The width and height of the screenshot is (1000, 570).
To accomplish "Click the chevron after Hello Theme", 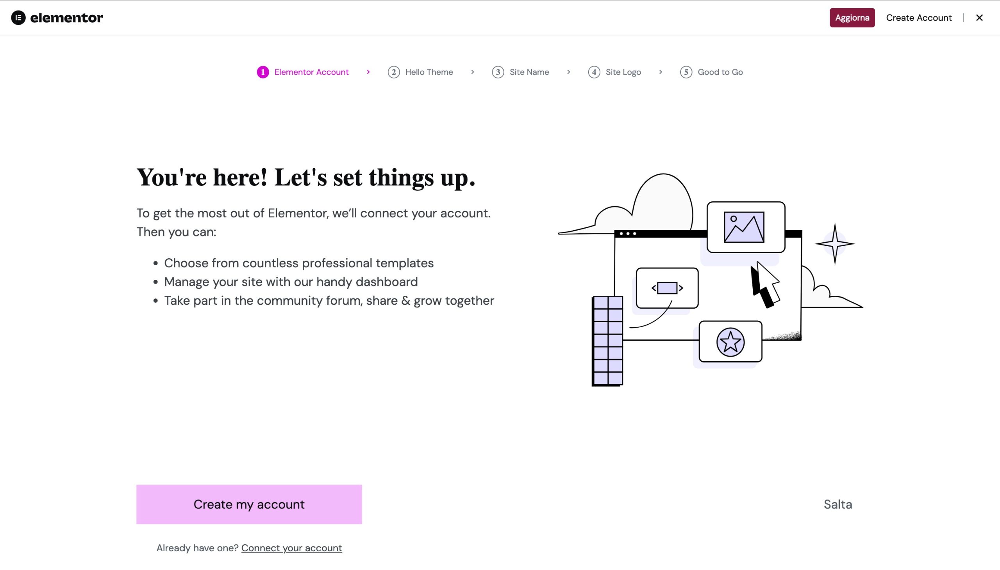I will tap(472, 72).
